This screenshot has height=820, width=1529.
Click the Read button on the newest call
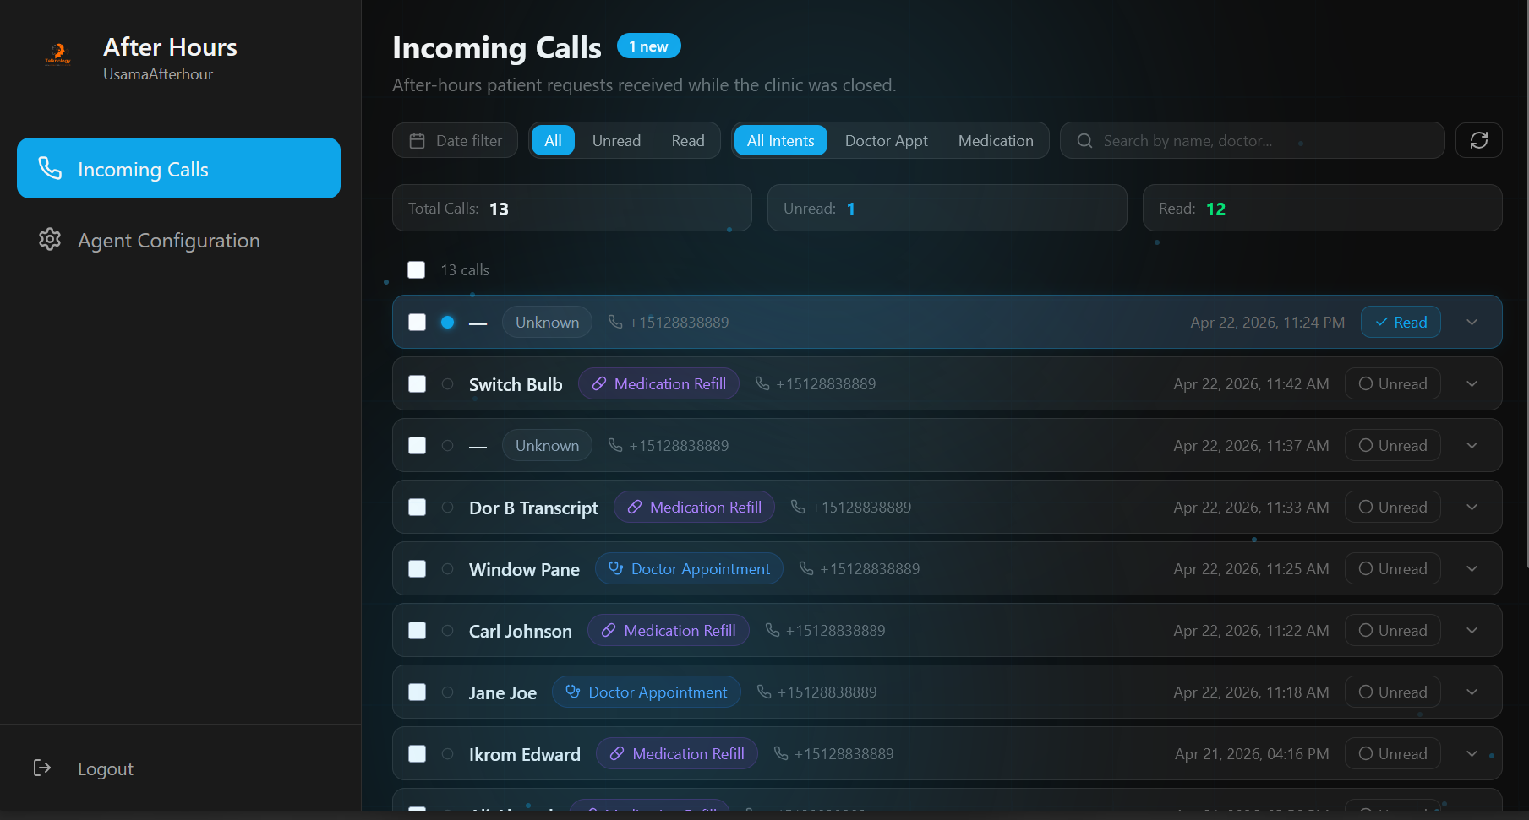[x=1401, y=322]
